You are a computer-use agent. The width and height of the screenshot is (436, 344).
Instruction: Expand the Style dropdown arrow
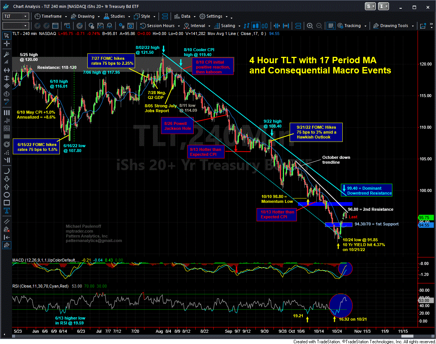[x=154, y=17]
